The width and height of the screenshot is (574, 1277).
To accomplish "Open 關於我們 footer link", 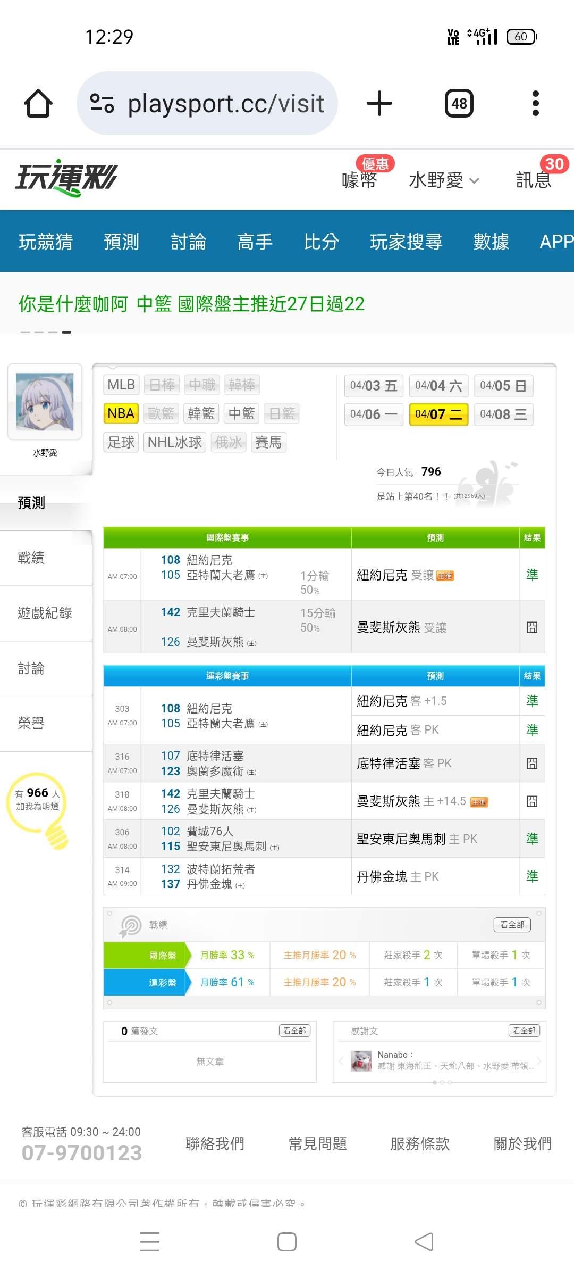I will click(x=522, y=1143).
